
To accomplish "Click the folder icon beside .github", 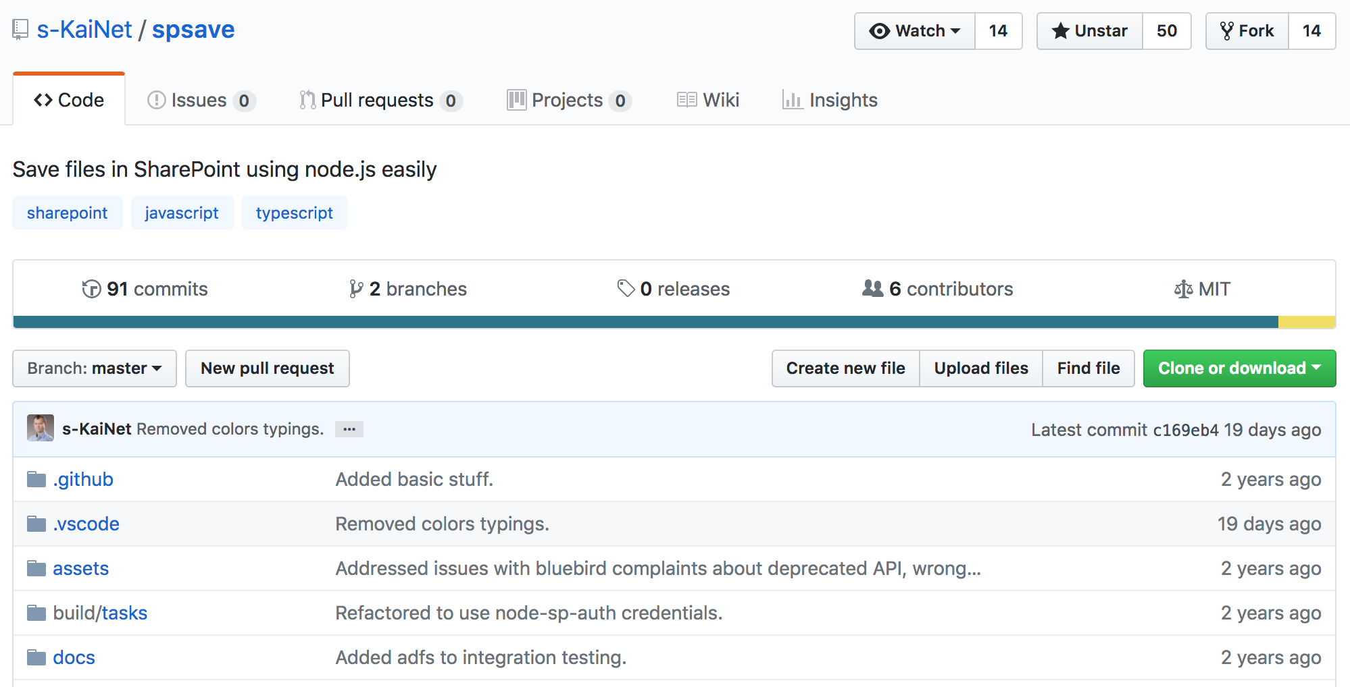I will (36, 479).
